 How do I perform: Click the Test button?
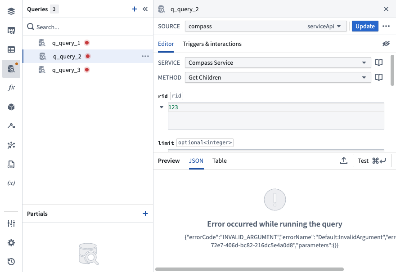(372, 161)
